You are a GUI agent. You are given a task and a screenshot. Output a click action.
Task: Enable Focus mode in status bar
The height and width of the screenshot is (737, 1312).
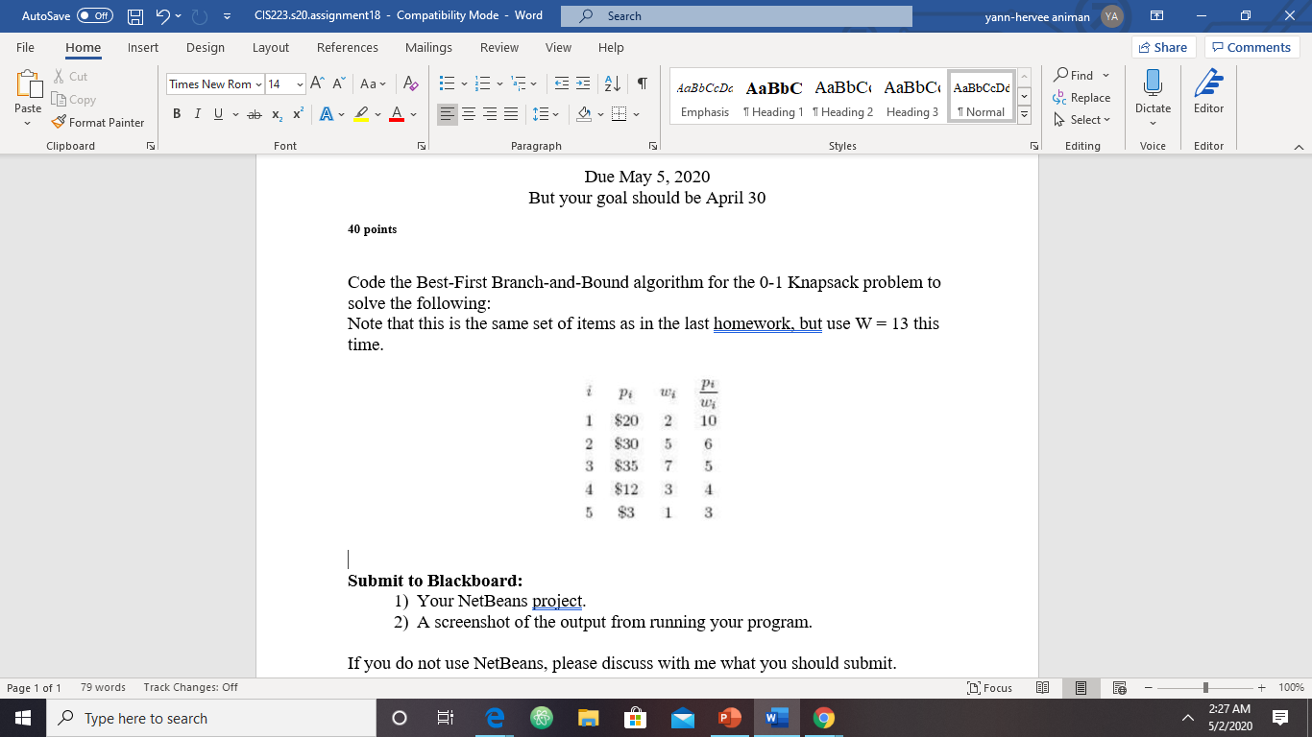[989, 687]
